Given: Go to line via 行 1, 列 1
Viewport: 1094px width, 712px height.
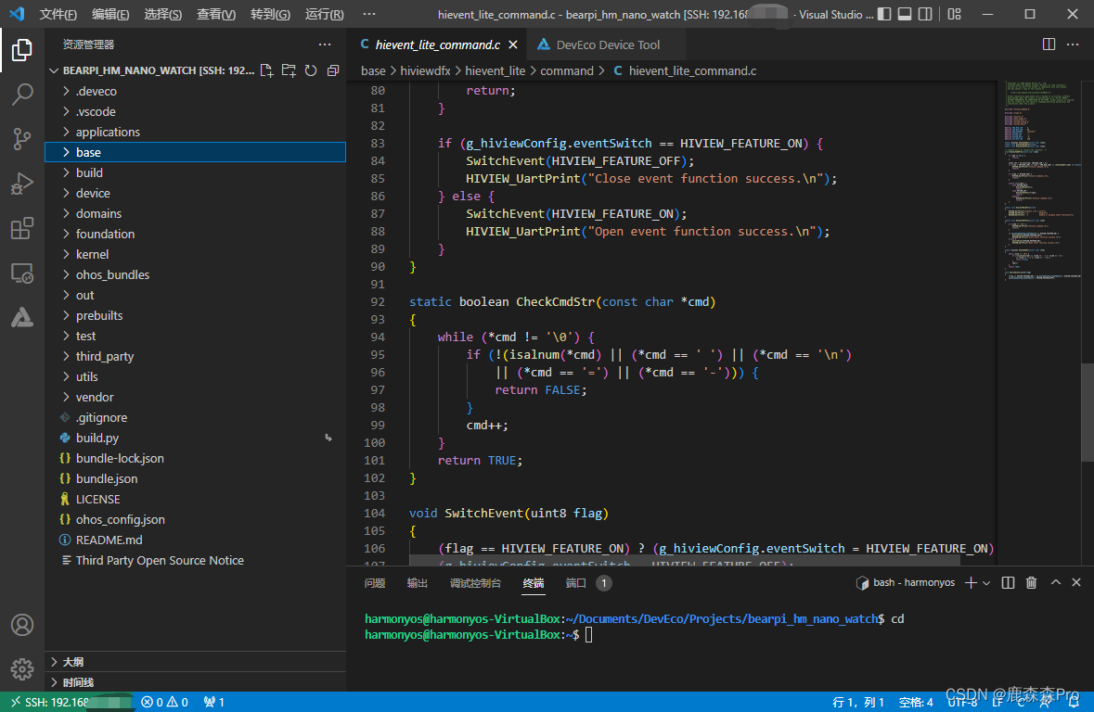Looking at the screenshot, I should [x=858, y=702].
